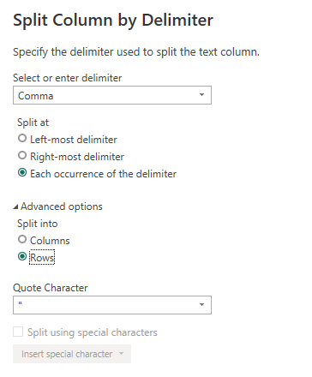Click the Advanced options heading text
This screenshot has height=377, width=312.
pyautogui.click(x=62, y=206)
